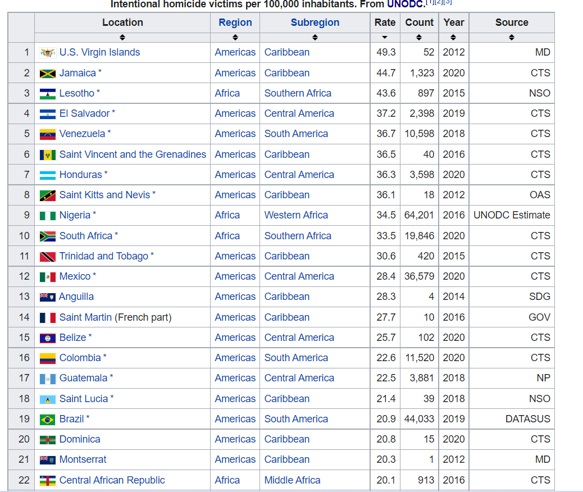Open the Western Africa subregion link

tap(296, 215)
